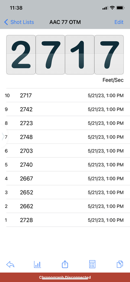Select shot 8 with velocity 2723
This screenshot has width=130, height=282.
(x=65, y=123)
